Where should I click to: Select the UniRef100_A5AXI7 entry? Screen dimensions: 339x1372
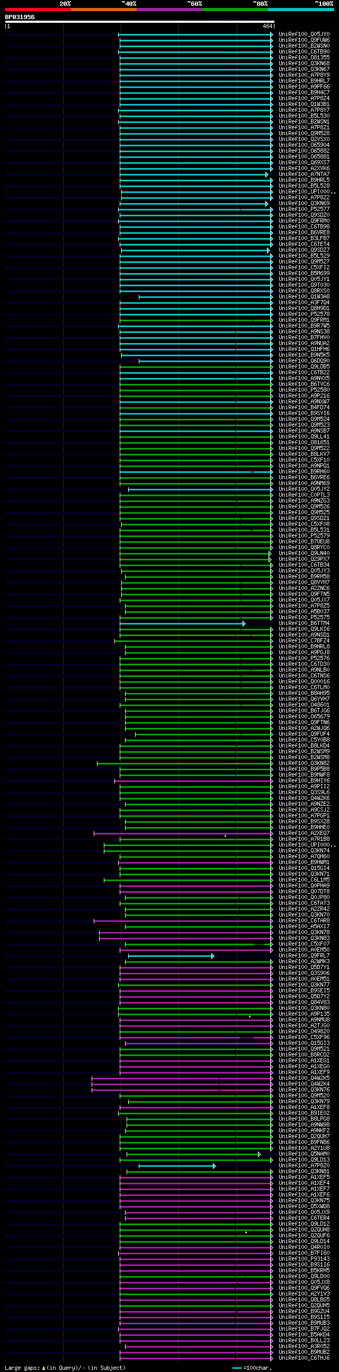304,927
